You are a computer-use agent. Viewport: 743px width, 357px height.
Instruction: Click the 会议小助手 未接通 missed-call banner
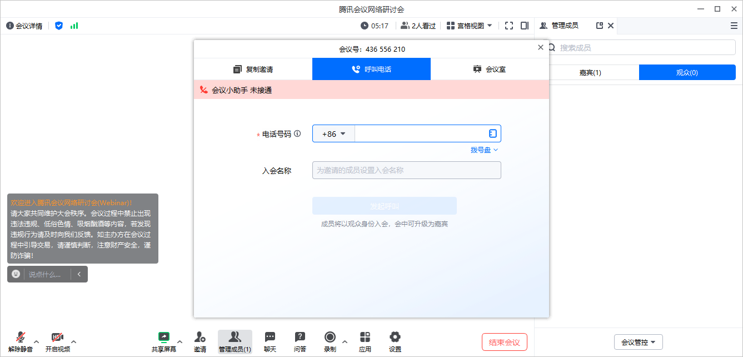pos(371,90)
